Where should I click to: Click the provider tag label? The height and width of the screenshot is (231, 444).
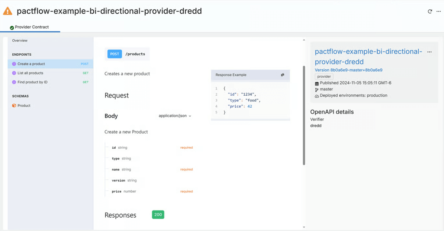(324, 76)
